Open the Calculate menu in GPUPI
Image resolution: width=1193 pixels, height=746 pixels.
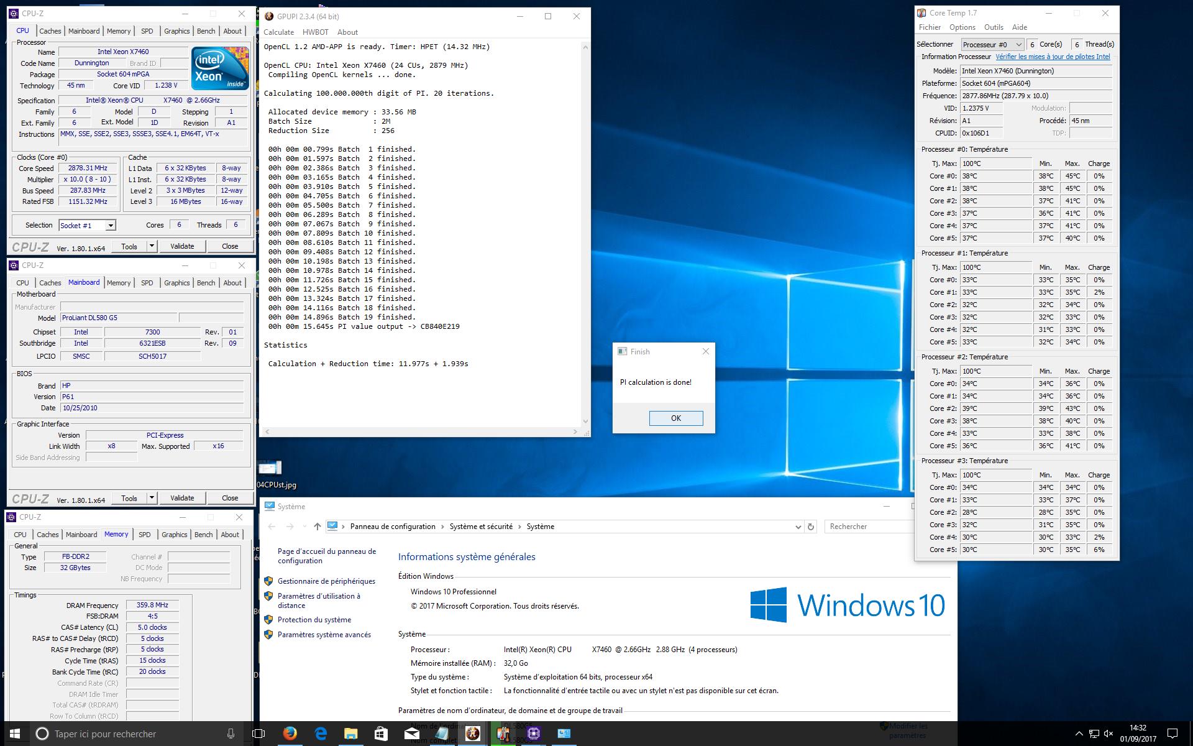click(x=279, y=32)
